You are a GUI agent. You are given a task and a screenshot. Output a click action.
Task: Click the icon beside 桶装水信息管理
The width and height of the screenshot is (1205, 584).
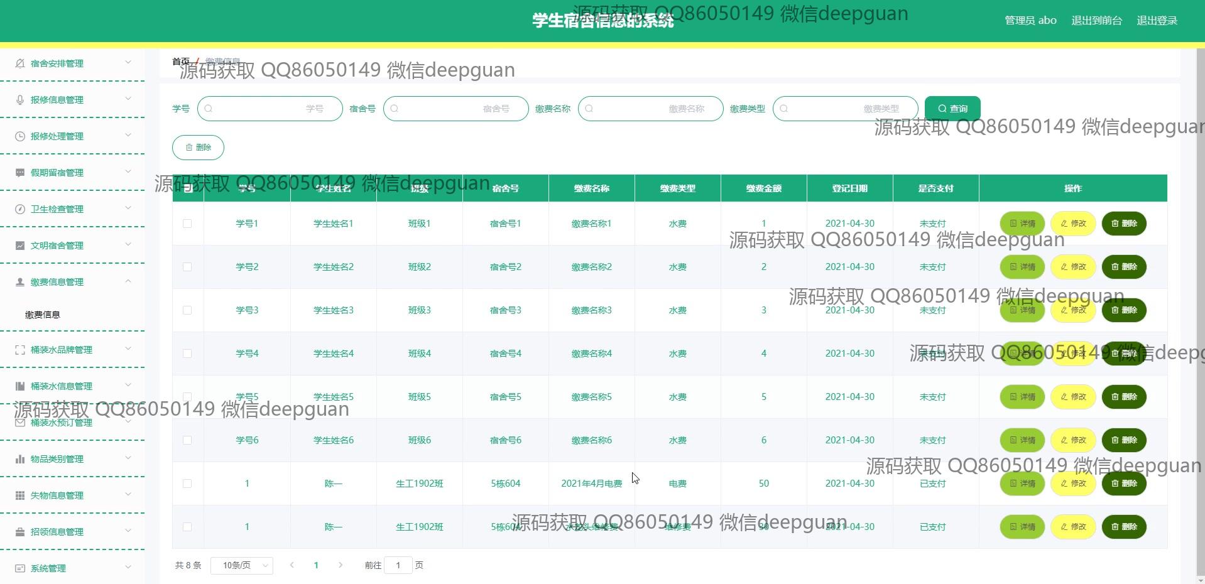(20, 386)
